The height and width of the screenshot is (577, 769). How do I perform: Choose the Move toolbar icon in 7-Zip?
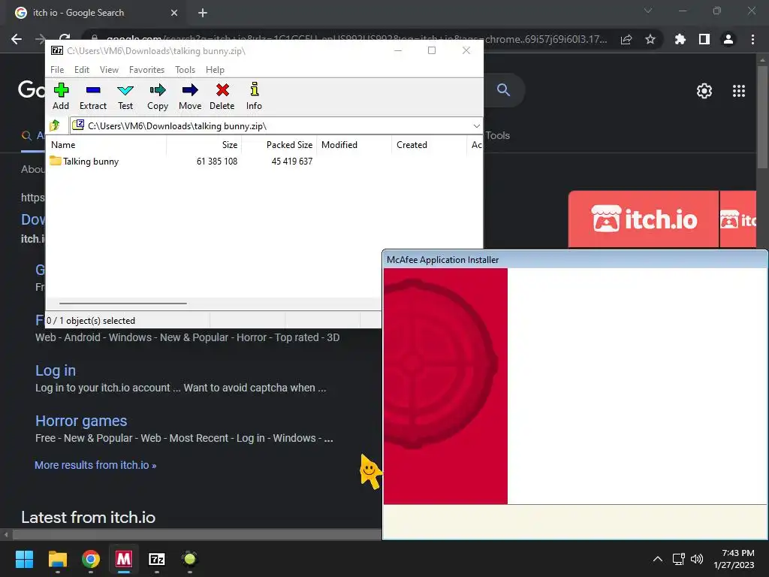point(190,97)
